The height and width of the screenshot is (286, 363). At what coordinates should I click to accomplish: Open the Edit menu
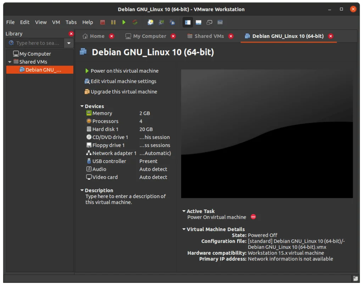pos(24,22)
